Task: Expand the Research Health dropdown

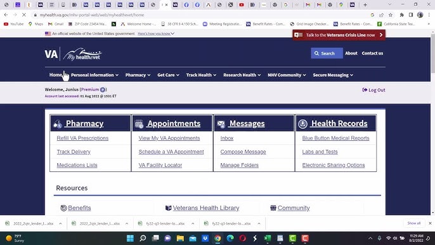Action: (242, 75)
